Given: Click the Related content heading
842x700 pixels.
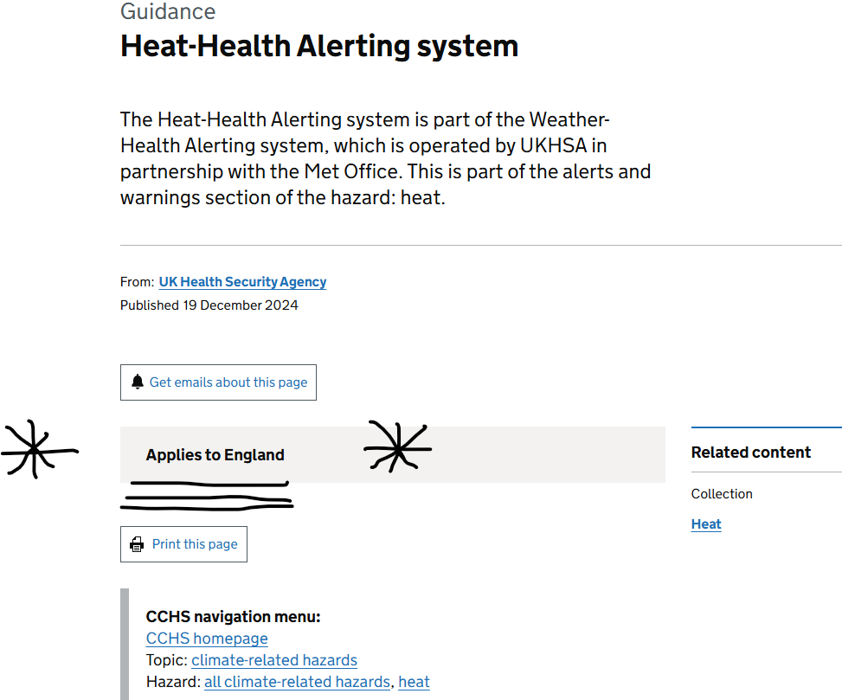Looking at the screenshot, I should [x=751, y=452].
